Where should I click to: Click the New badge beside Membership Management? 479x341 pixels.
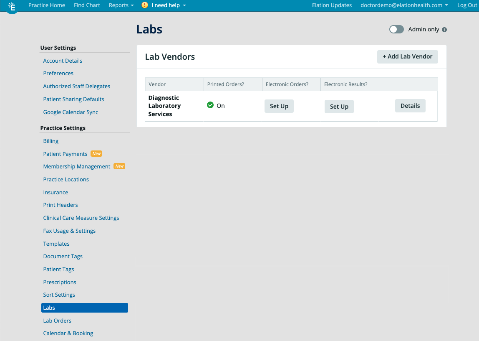coord(119,166)
